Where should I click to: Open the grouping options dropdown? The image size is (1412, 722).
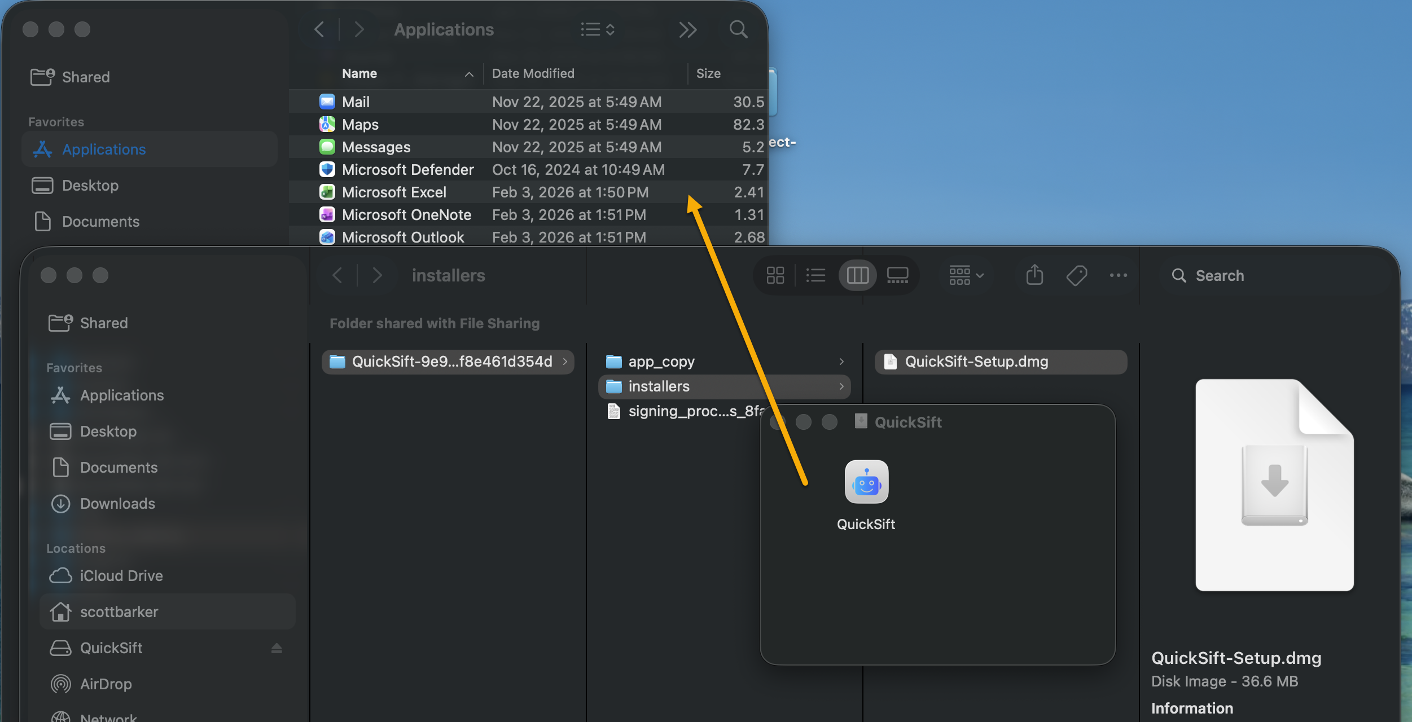click(x=966, y=275)
